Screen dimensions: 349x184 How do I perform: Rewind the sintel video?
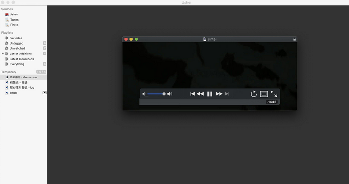pos(200,94)
